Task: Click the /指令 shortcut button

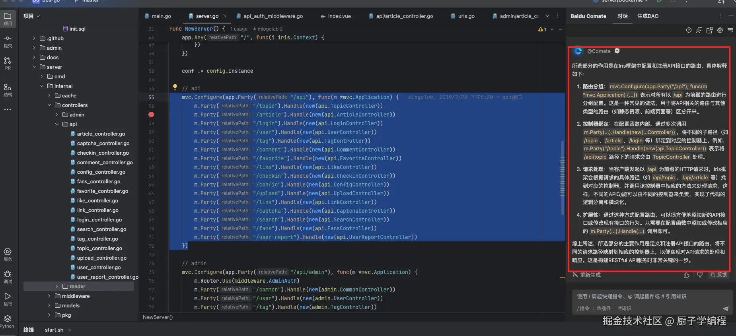Action: [x=583, y=308]
